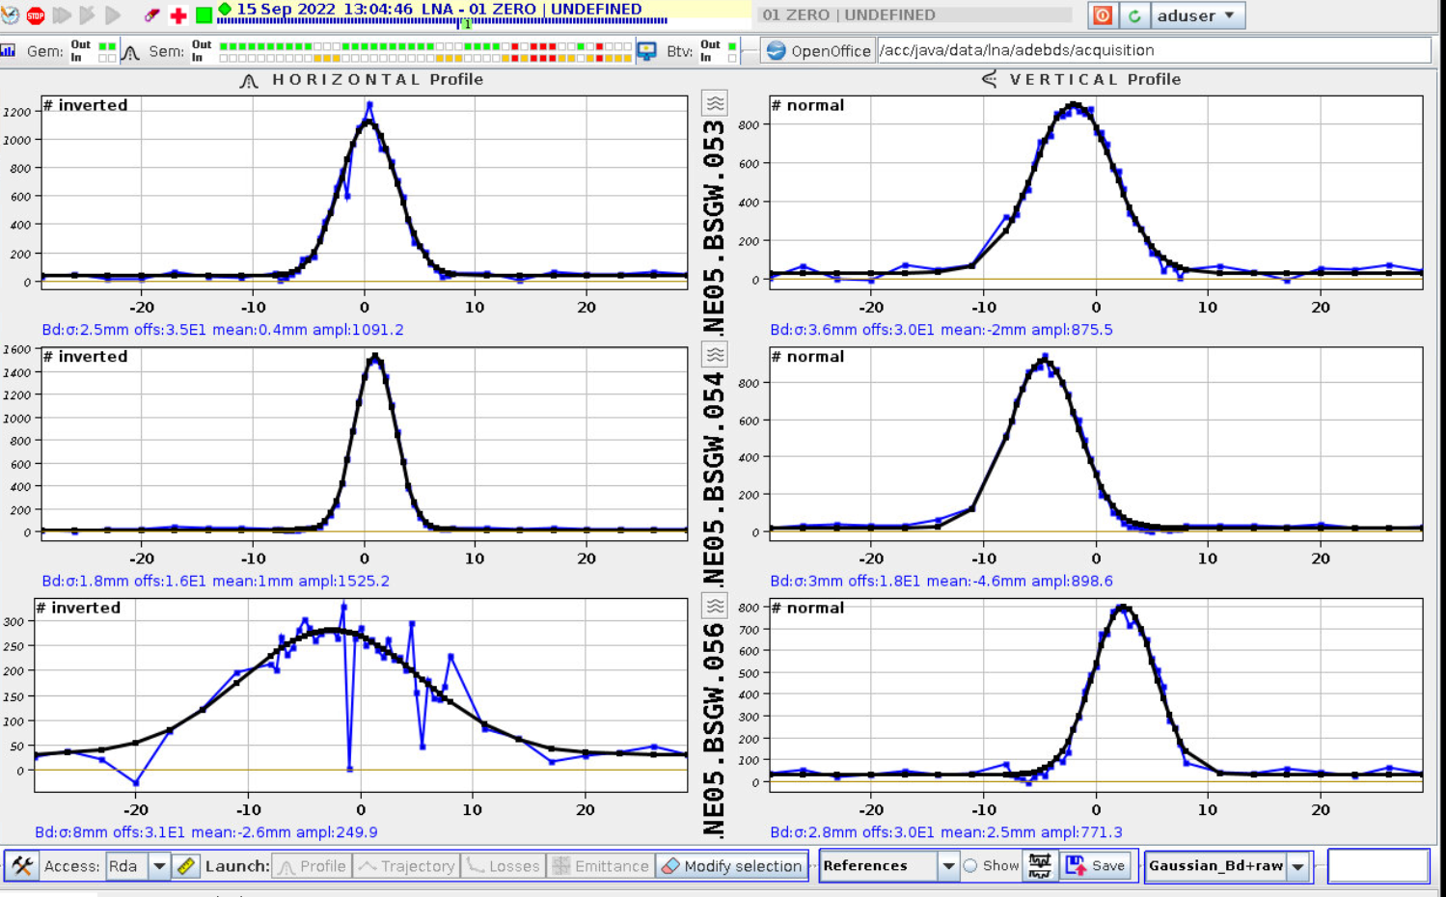Click the NE05.BSGW.054 vertical label
The height and width of the screenshot is (897, 1446).
coord(714,479)
